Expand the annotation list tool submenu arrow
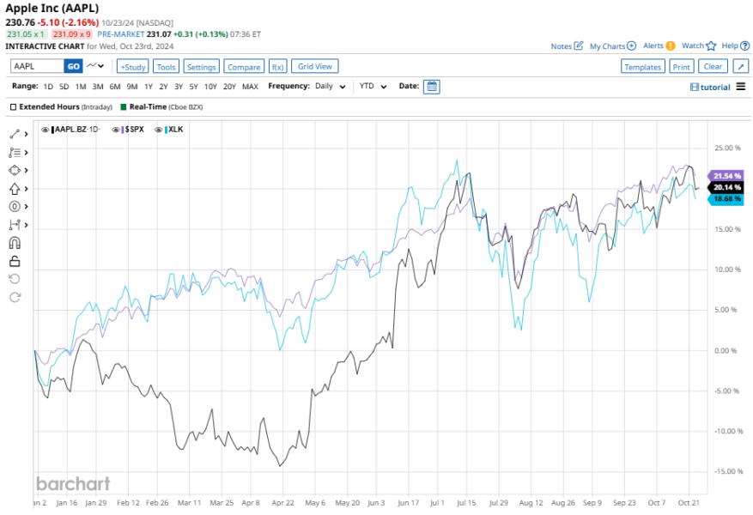Viewport: 753px width, 515px height. [26, 153]
